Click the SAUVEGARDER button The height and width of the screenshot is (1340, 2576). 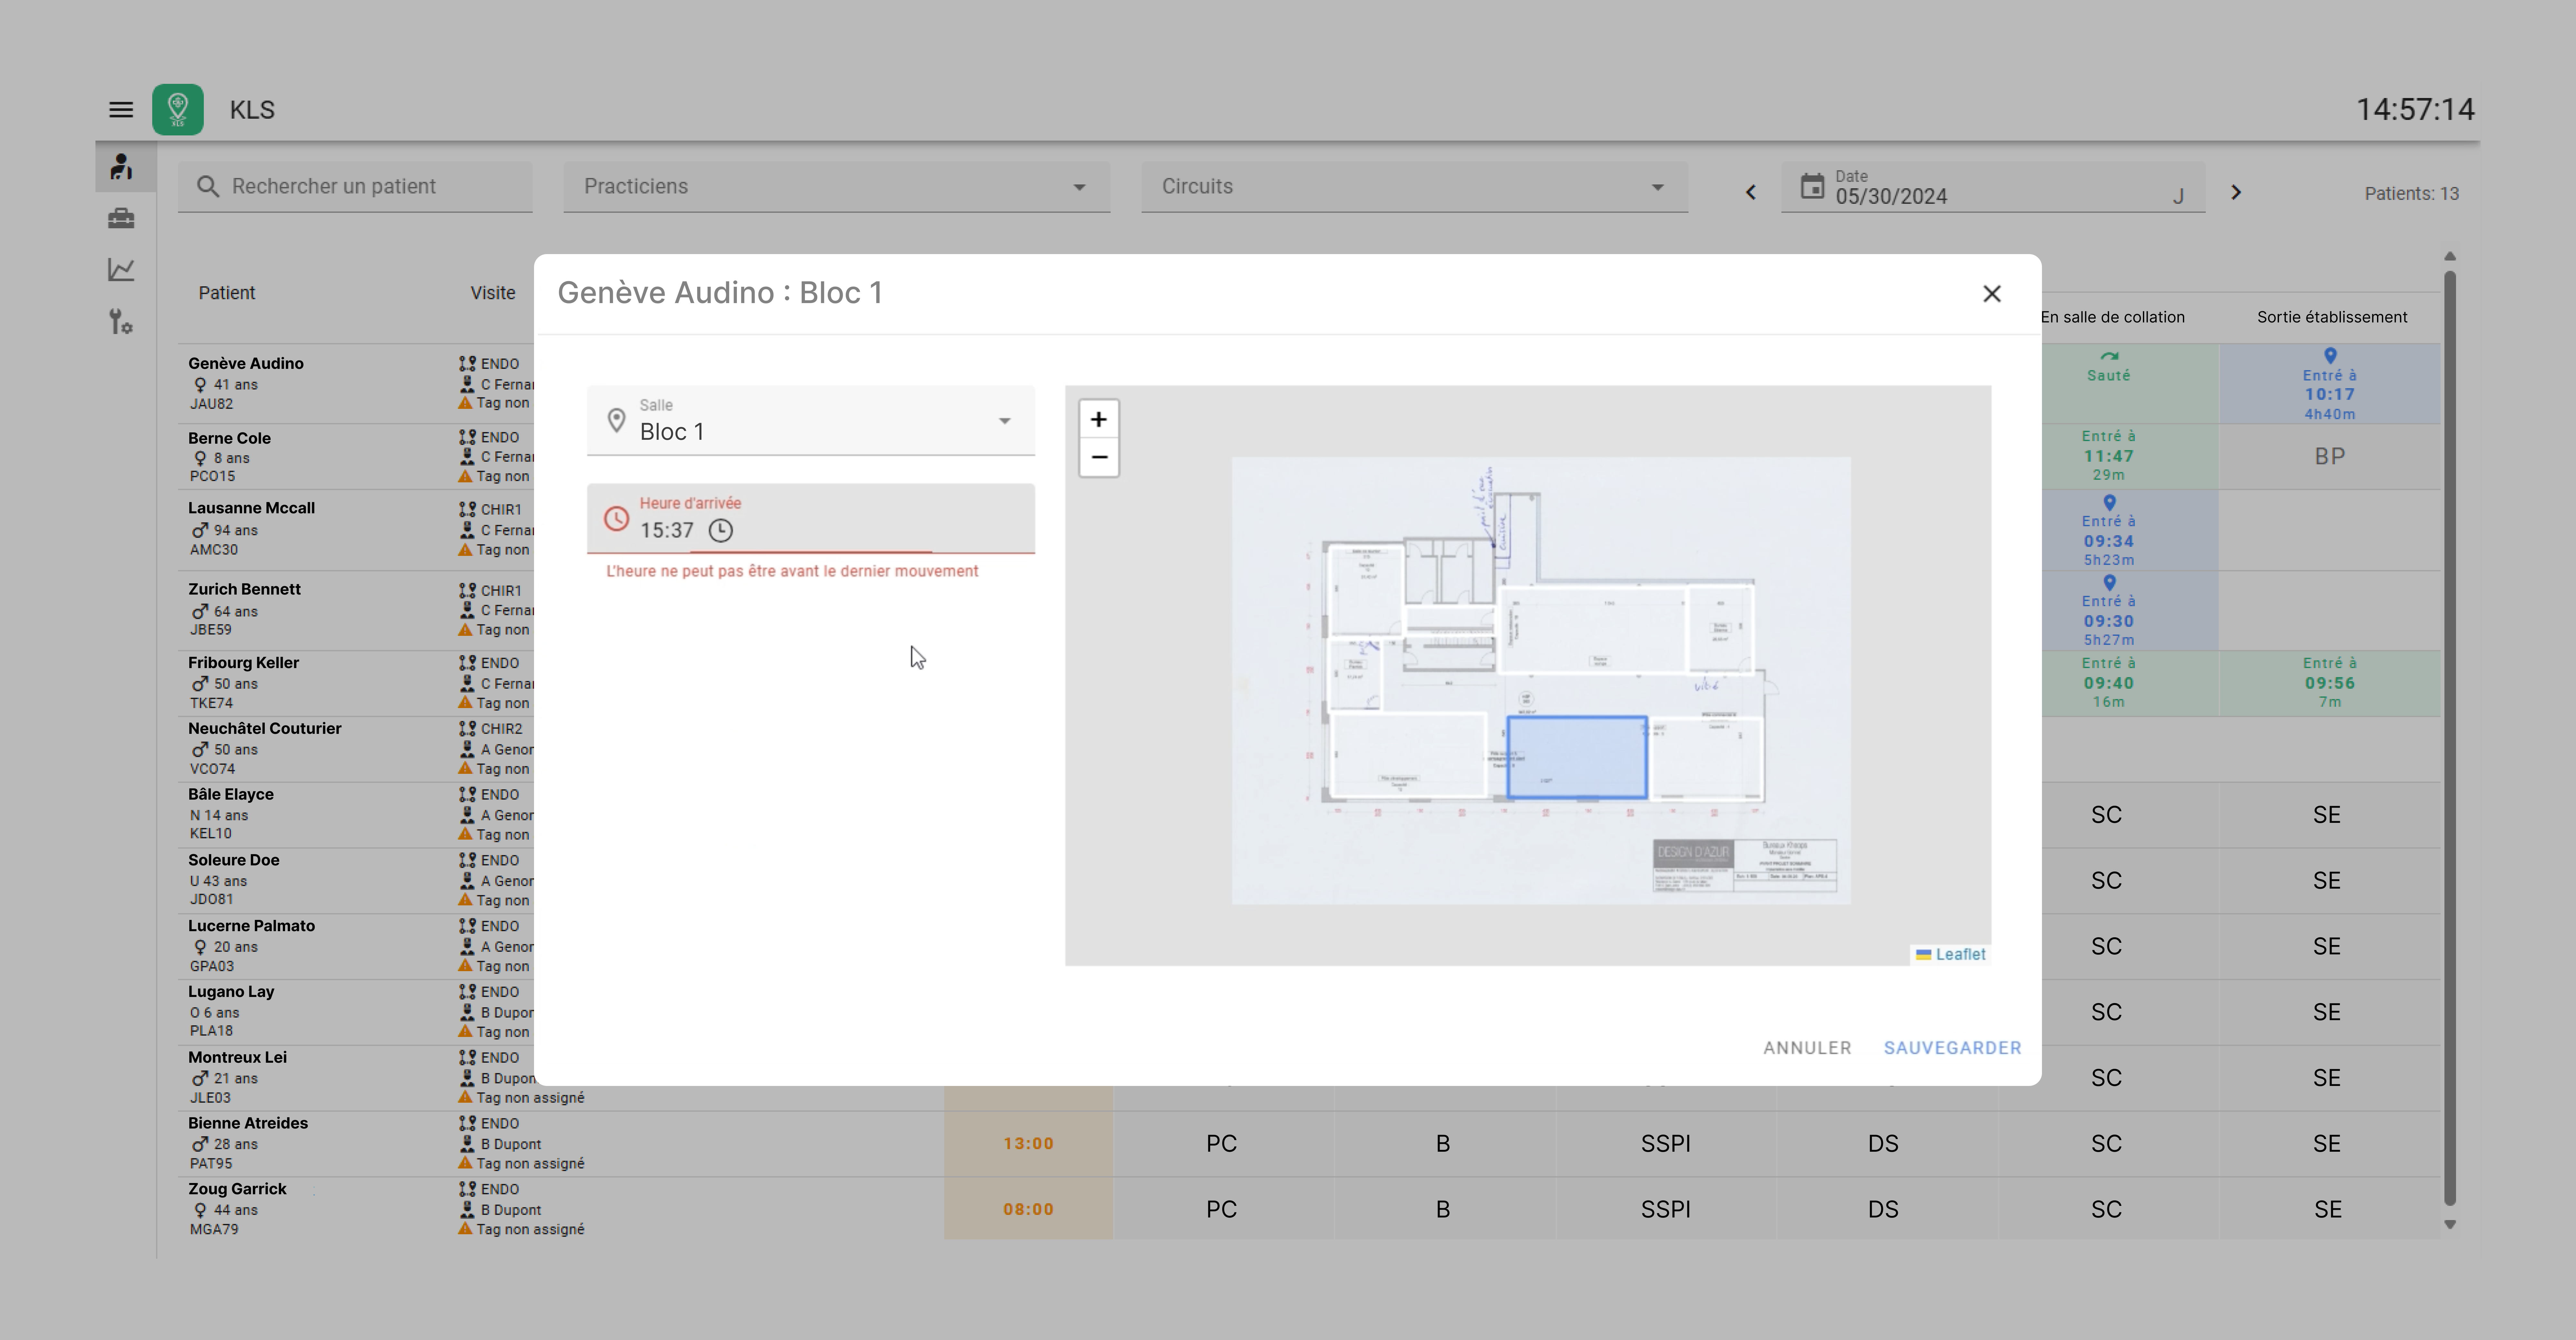click(1952, 1048)
